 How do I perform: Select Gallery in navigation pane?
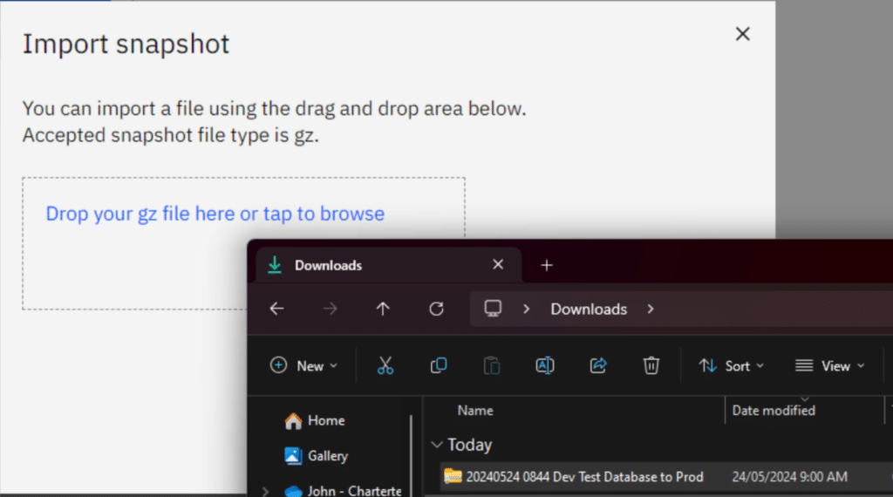(316, 456)
